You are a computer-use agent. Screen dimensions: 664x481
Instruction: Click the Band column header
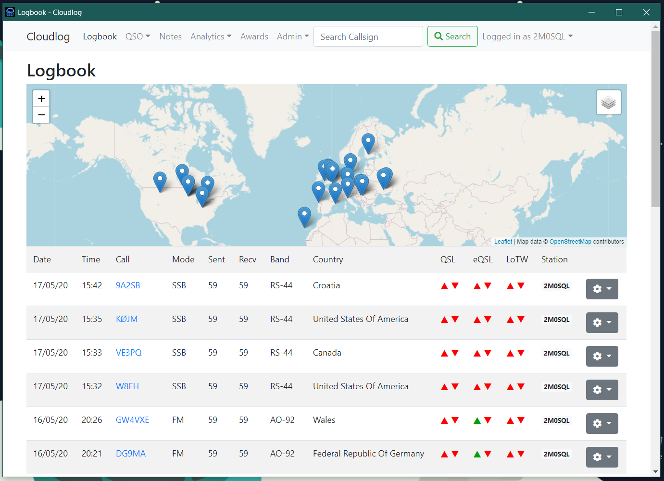pos(280,259)
